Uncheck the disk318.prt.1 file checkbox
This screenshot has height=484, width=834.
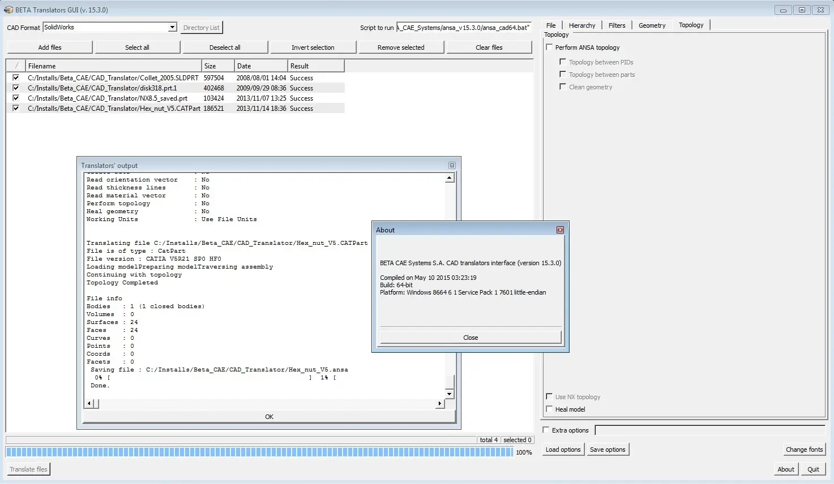click(x=16, y=88)
